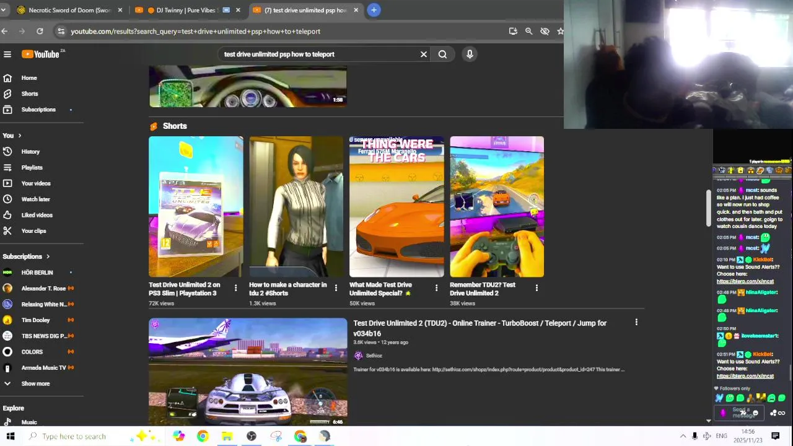Open options menu for Online Trainer video
Screen dimensions: 793x446
636,322
